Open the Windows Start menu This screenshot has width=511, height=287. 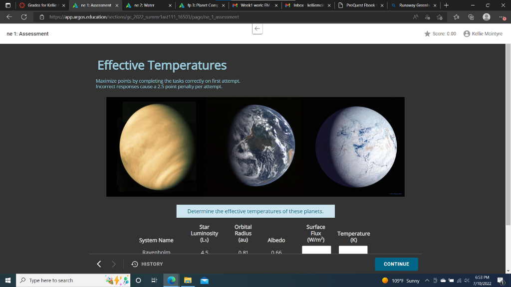[8, 280]
